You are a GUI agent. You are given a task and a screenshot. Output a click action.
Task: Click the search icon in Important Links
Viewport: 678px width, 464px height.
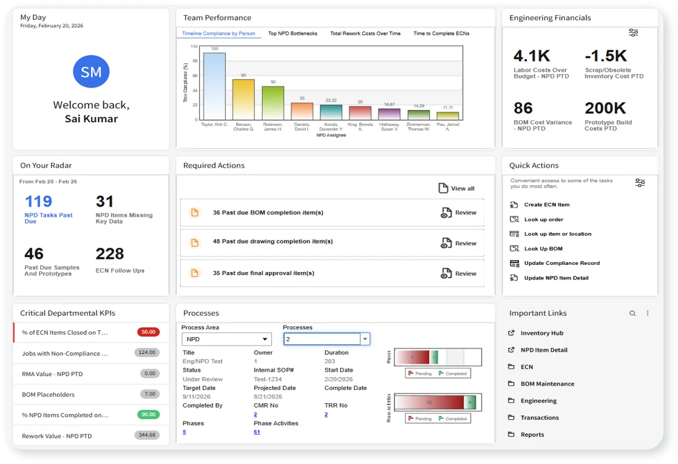coord(632,312)
